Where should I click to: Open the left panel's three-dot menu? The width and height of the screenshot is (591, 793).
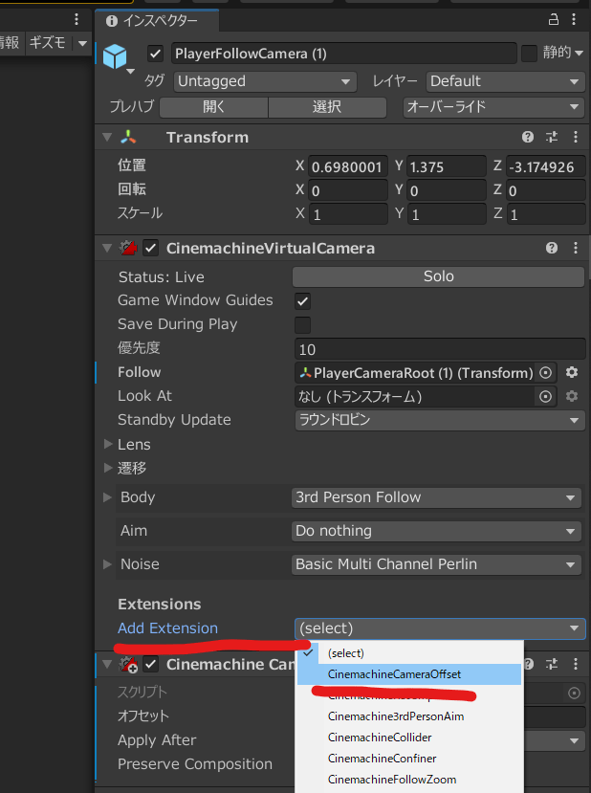(77, 20)
